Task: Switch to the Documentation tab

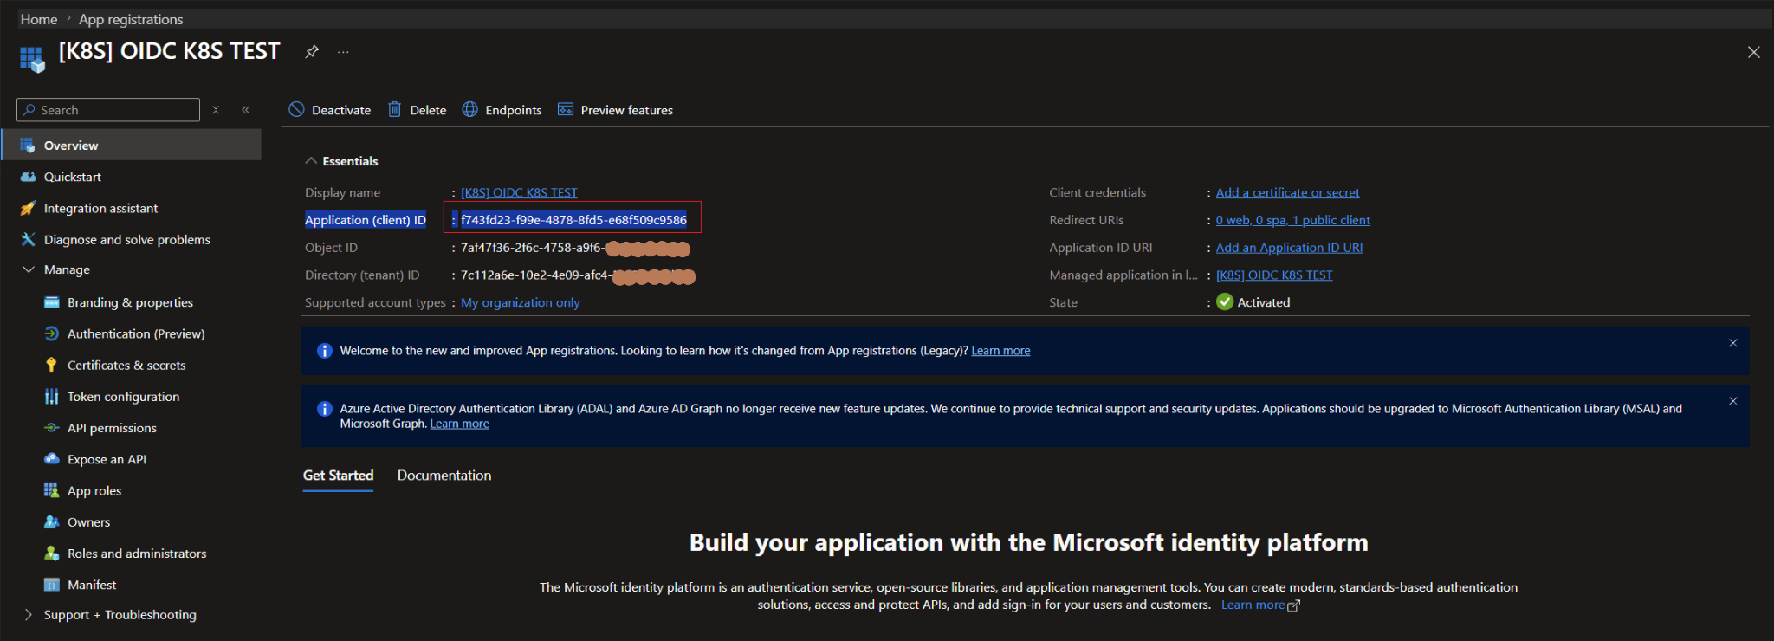Action: click(x=444, y=476)
